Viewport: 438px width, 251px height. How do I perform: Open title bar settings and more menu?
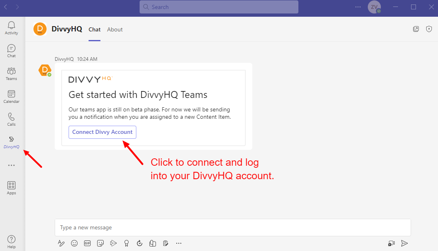tap(358, 7)
